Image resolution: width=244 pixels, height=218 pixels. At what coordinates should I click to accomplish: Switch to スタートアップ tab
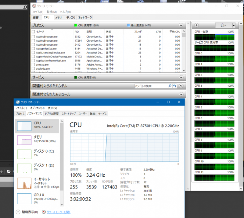coord(68,114)
